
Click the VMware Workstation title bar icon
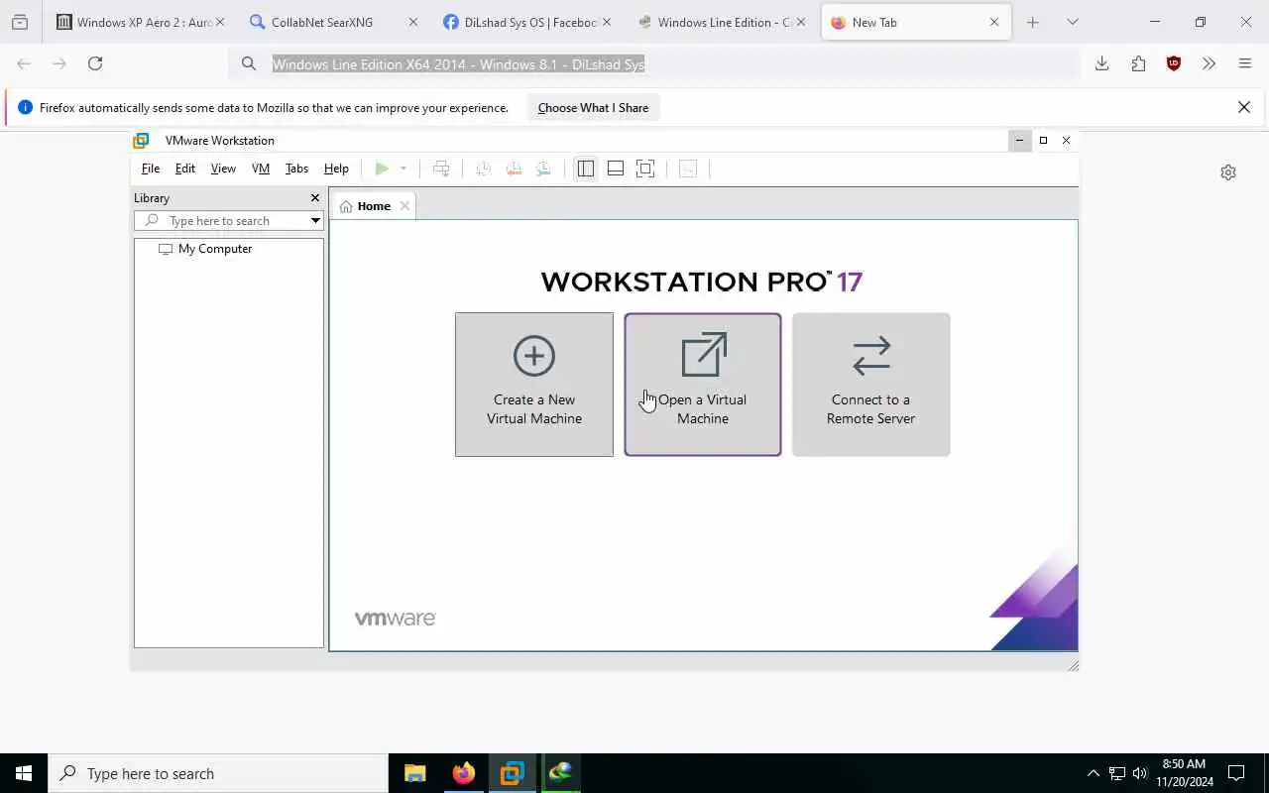click(142, 141)
